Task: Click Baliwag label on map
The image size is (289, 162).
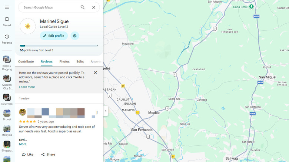Action: point(232,158)
